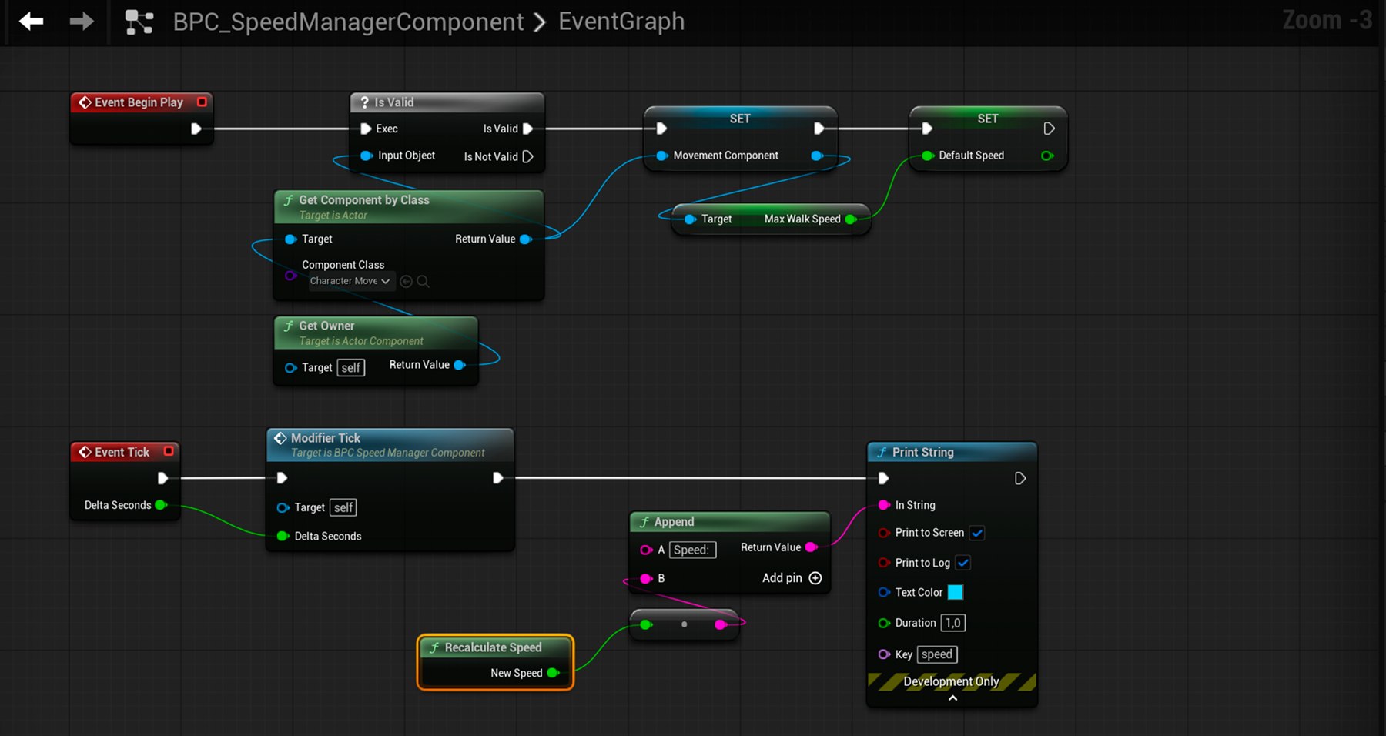Select the Get Component by Class node title

tap(364, 199)
